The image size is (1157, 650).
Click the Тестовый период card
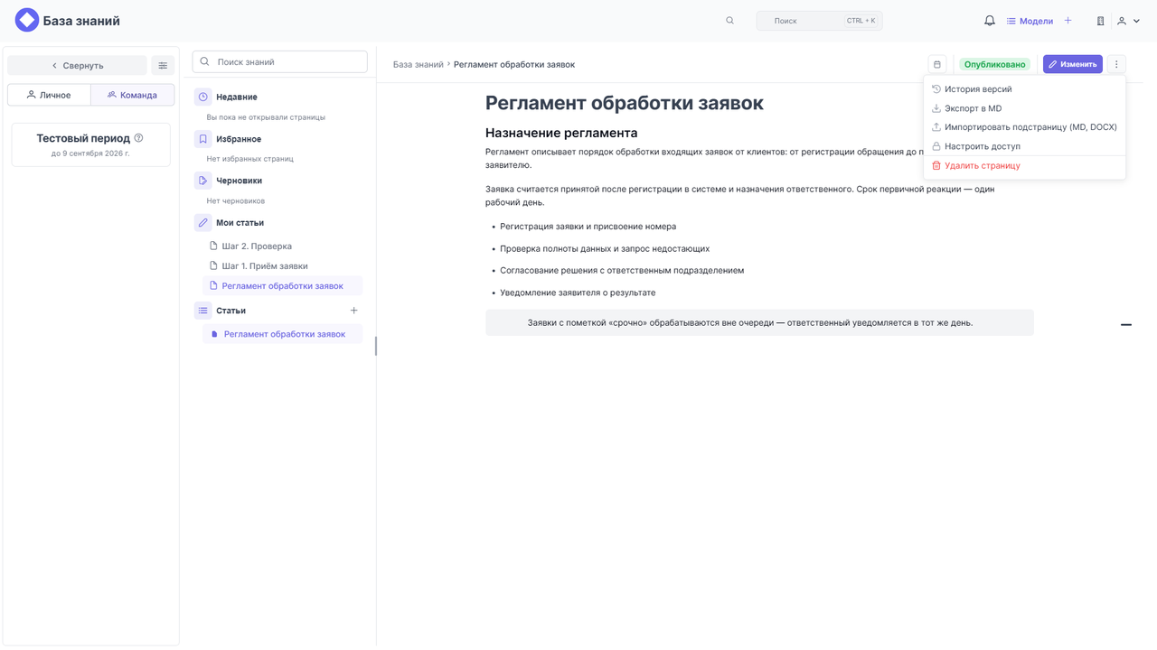[90, 144]
